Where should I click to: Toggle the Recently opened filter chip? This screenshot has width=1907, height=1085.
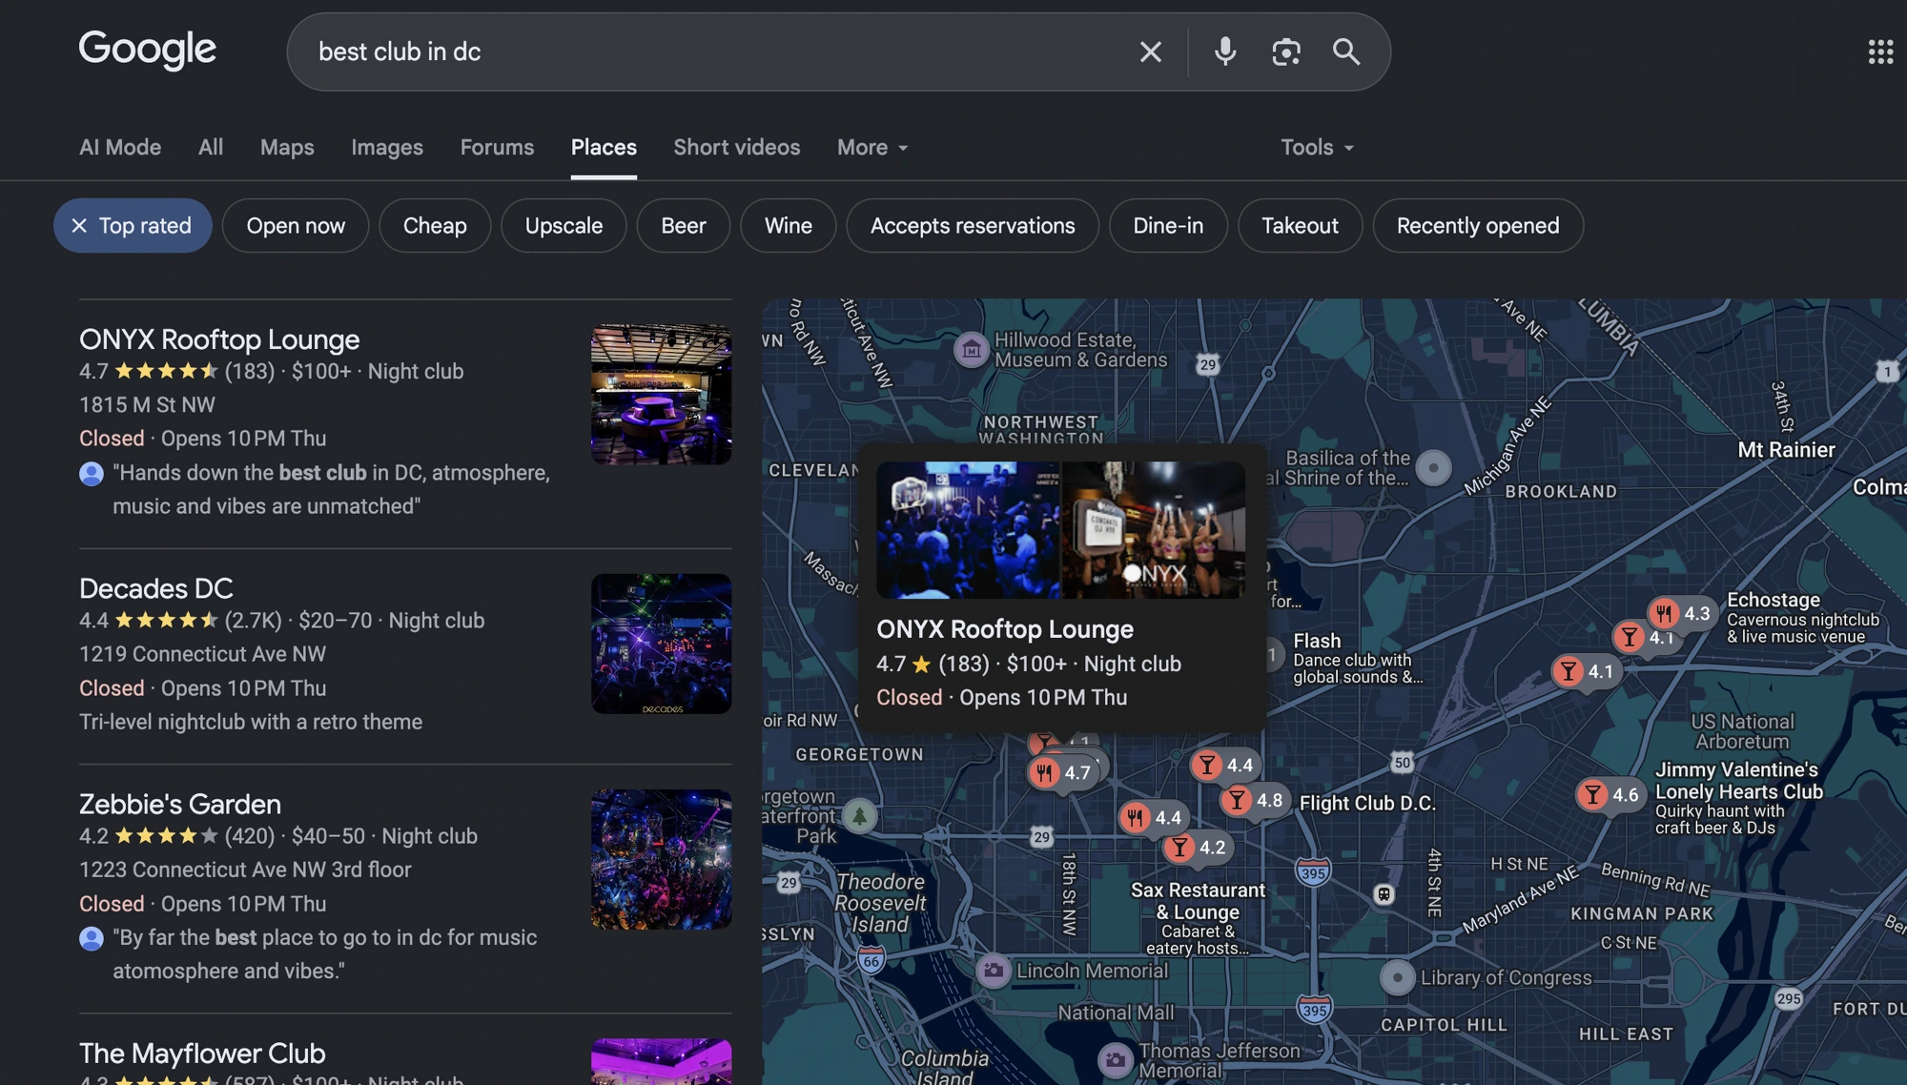[x=1478, y=226]
